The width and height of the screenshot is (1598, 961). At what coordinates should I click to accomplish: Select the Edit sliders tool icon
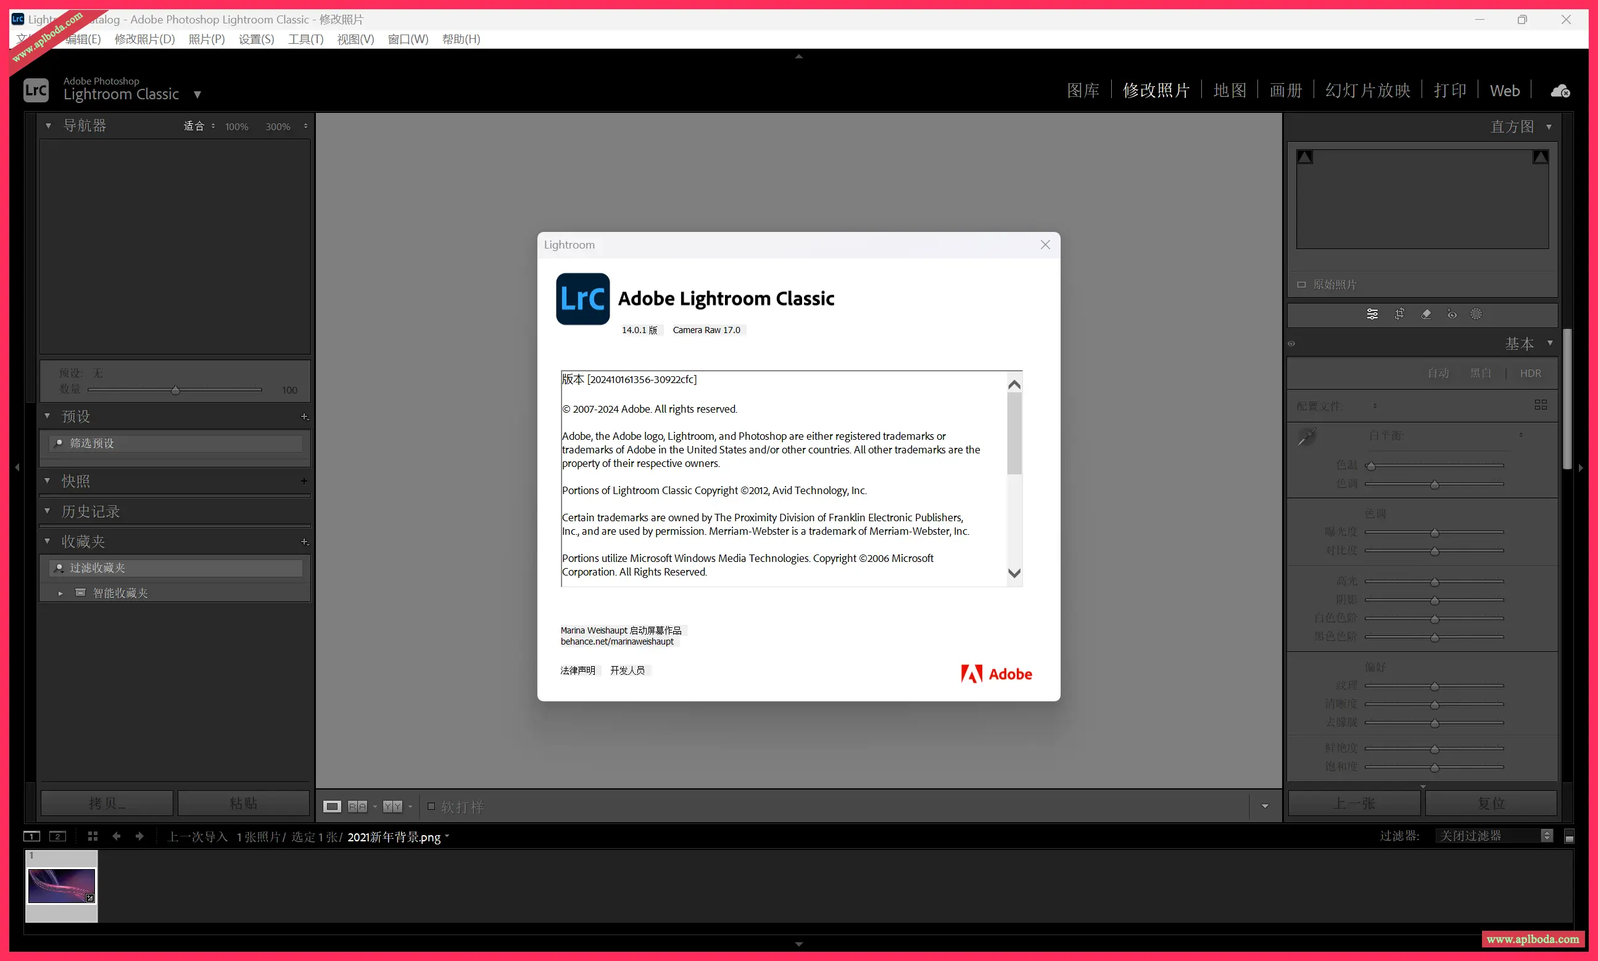click(x=1372, y=314)
